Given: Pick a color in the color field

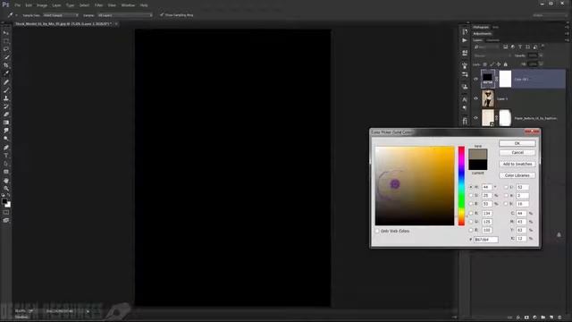Looking at the screenshot, I should coord(415,186).
